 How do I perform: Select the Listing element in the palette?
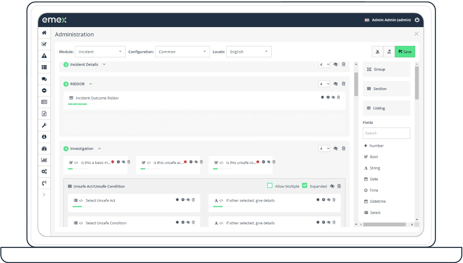tap(387, 108)
